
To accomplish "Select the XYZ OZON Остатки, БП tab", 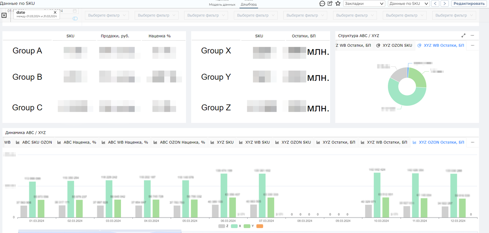I will point(438,142).
